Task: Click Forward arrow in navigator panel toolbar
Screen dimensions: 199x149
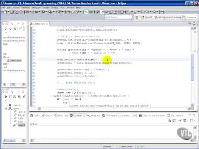Action: (x=10, y=29)
